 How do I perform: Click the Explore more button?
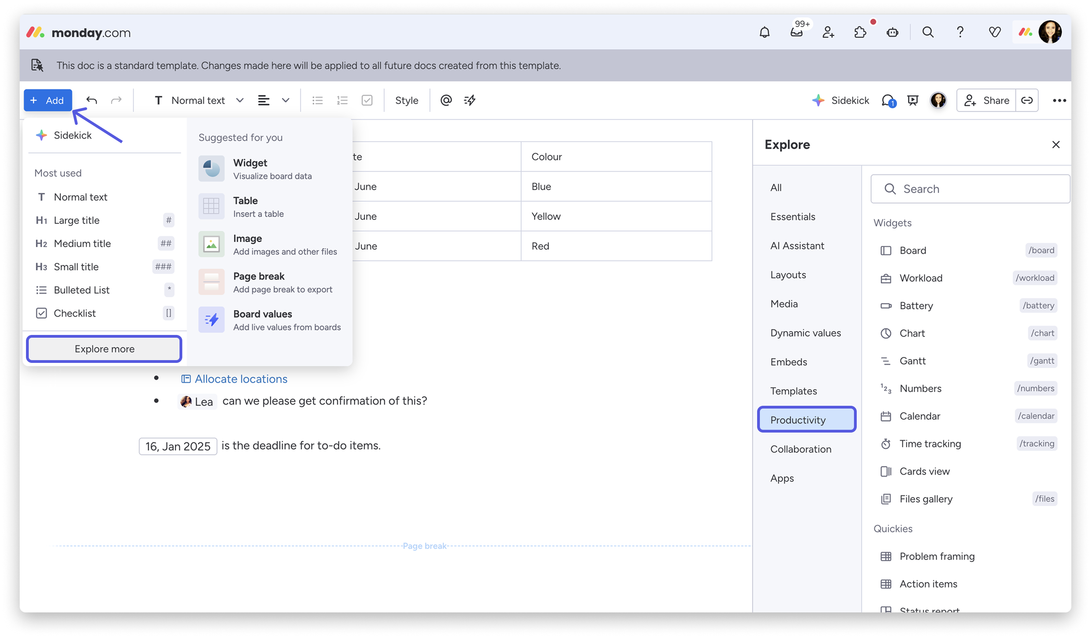(104, 349)
